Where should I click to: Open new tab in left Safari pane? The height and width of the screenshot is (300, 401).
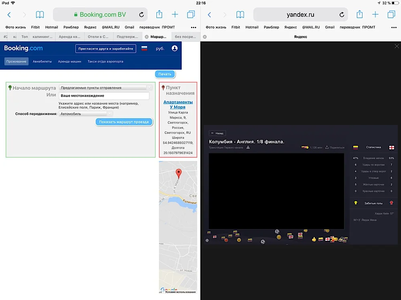point(175,14)
